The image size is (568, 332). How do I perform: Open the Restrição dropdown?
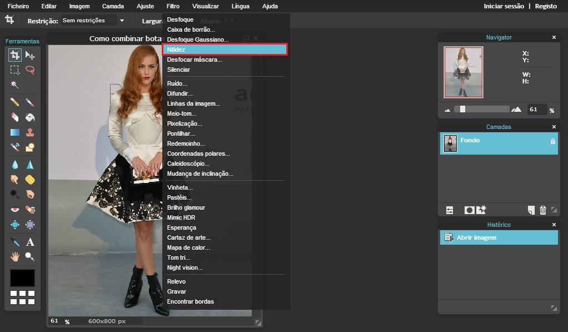pyautogui.click(x=93, y=21)
